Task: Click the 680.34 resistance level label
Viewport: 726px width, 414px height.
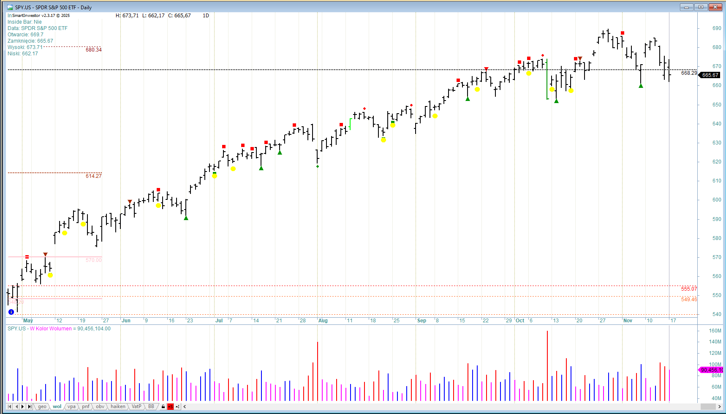Action: click(94, 50)
